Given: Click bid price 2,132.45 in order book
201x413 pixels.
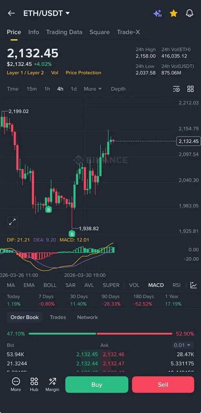Looking at the screenshot, I should click(87, 354).
